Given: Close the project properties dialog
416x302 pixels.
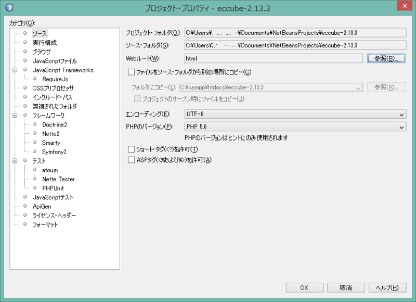Looking at the screenshot, I should [405, 6].
